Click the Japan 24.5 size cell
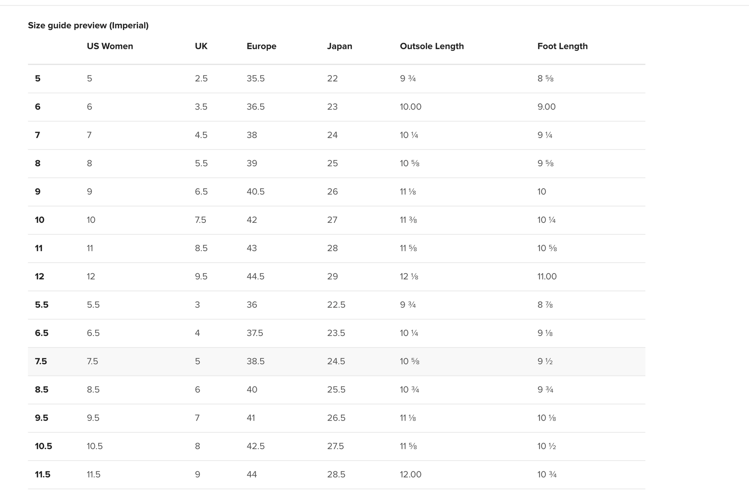 coord(336,361)
